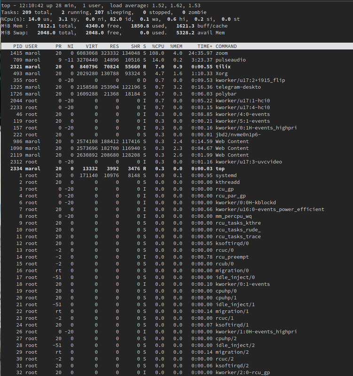353x376 pixels.
Task: Click rcu_tasks_kthre command
Action: pyautogui.click(x=238, y=223)
